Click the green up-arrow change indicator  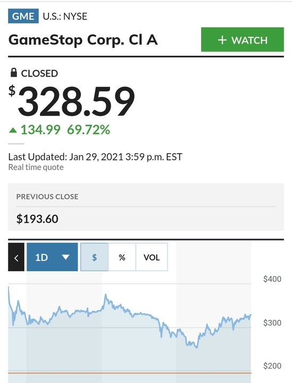[13, 130]
